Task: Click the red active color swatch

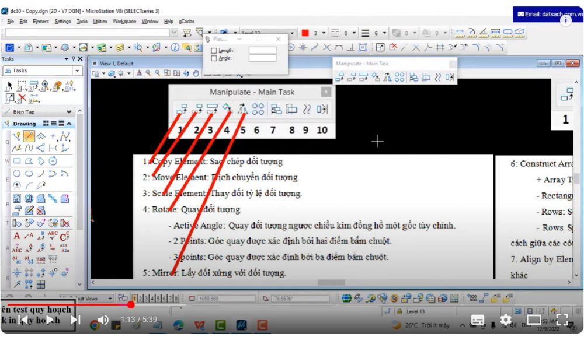Action: (x=305, y=33)
